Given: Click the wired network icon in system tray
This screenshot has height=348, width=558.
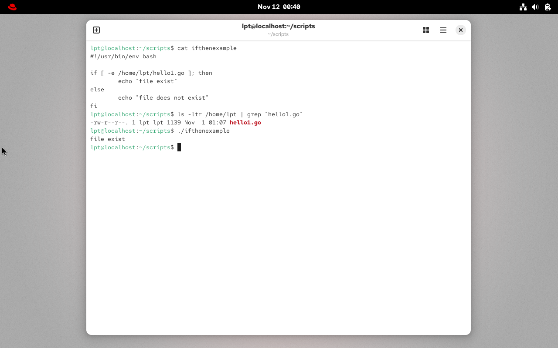Looking at the screenshot, I should coord(523,7).
